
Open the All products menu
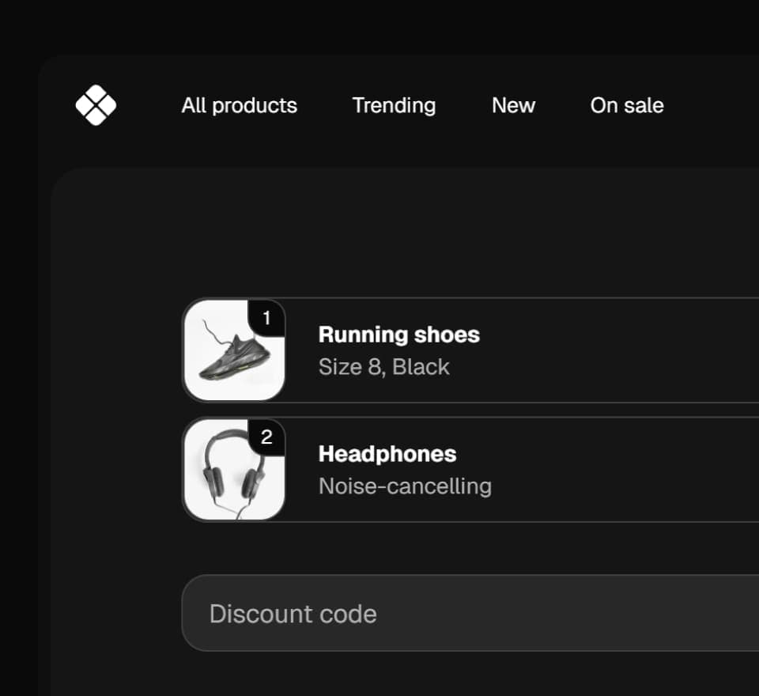click(x=239, y=106)
